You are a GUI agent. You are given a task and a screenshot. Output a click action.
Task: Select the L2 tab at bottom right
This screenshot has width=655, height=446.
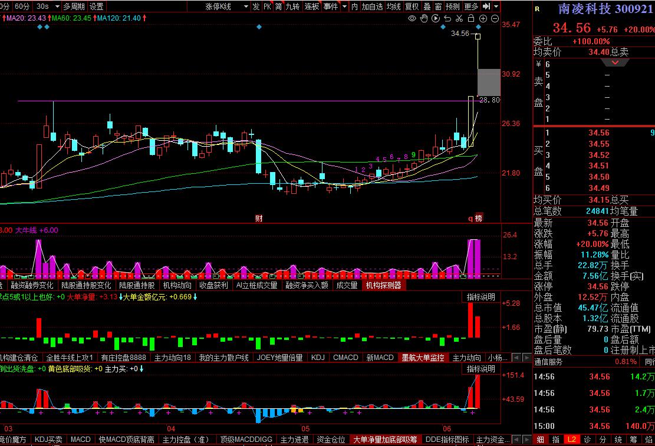571,440
